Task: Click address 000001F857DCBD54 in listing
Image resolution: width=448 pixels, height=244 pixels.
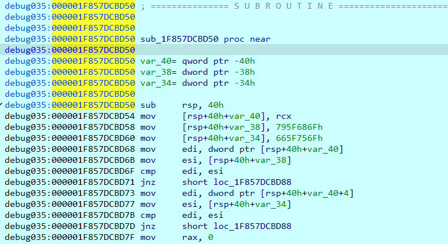Action: click(93, 116)
